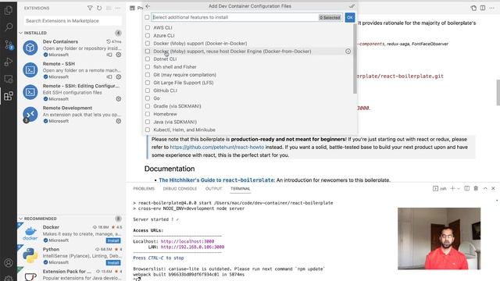Check the GitHub CLI feature
Image resolution: width=500 pixels, height=281 pixels.
(148, 91)
